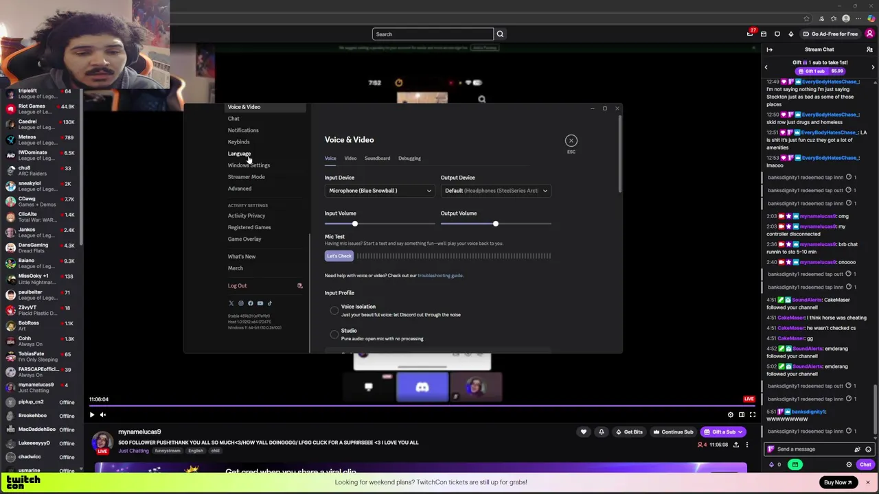
Task: Close Discord settings with ESC circle button
Action: tap(571, 141)
